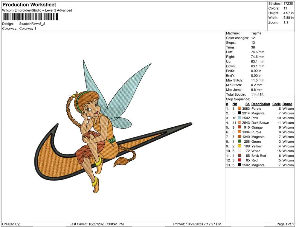Click the black swatch in stop row 2
The height and width of the screenshot is (227, 296).
click(x=239, y=113)
